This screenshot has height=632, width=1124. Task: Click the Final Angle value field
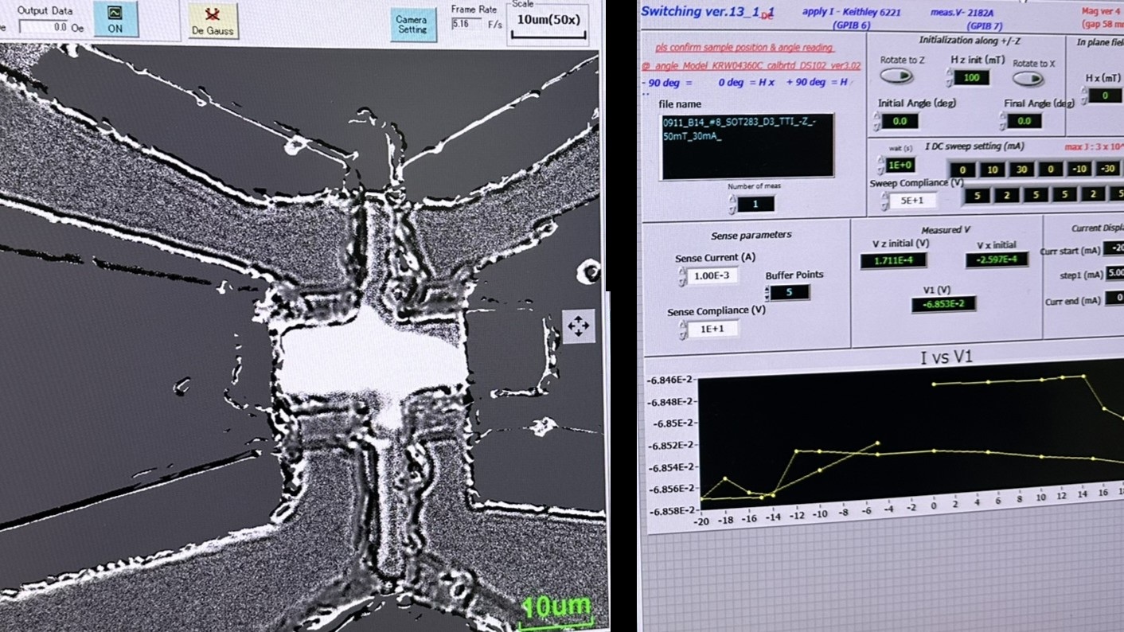[1024, 121]
